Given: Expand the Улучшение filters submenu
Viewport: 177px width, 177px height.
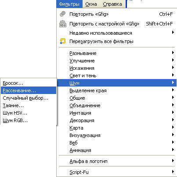Looking at the screenshot, I should pyautogui.click(x=117, y=61).
